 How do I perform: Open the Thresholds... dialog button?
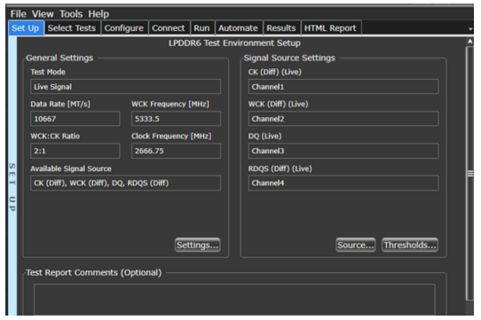point(410,245)
